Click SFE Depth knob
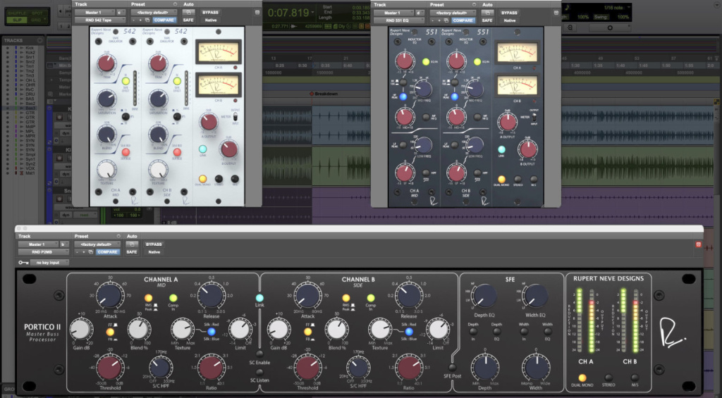The width and height of the screenshot is (722, 398). pos(485,367)
